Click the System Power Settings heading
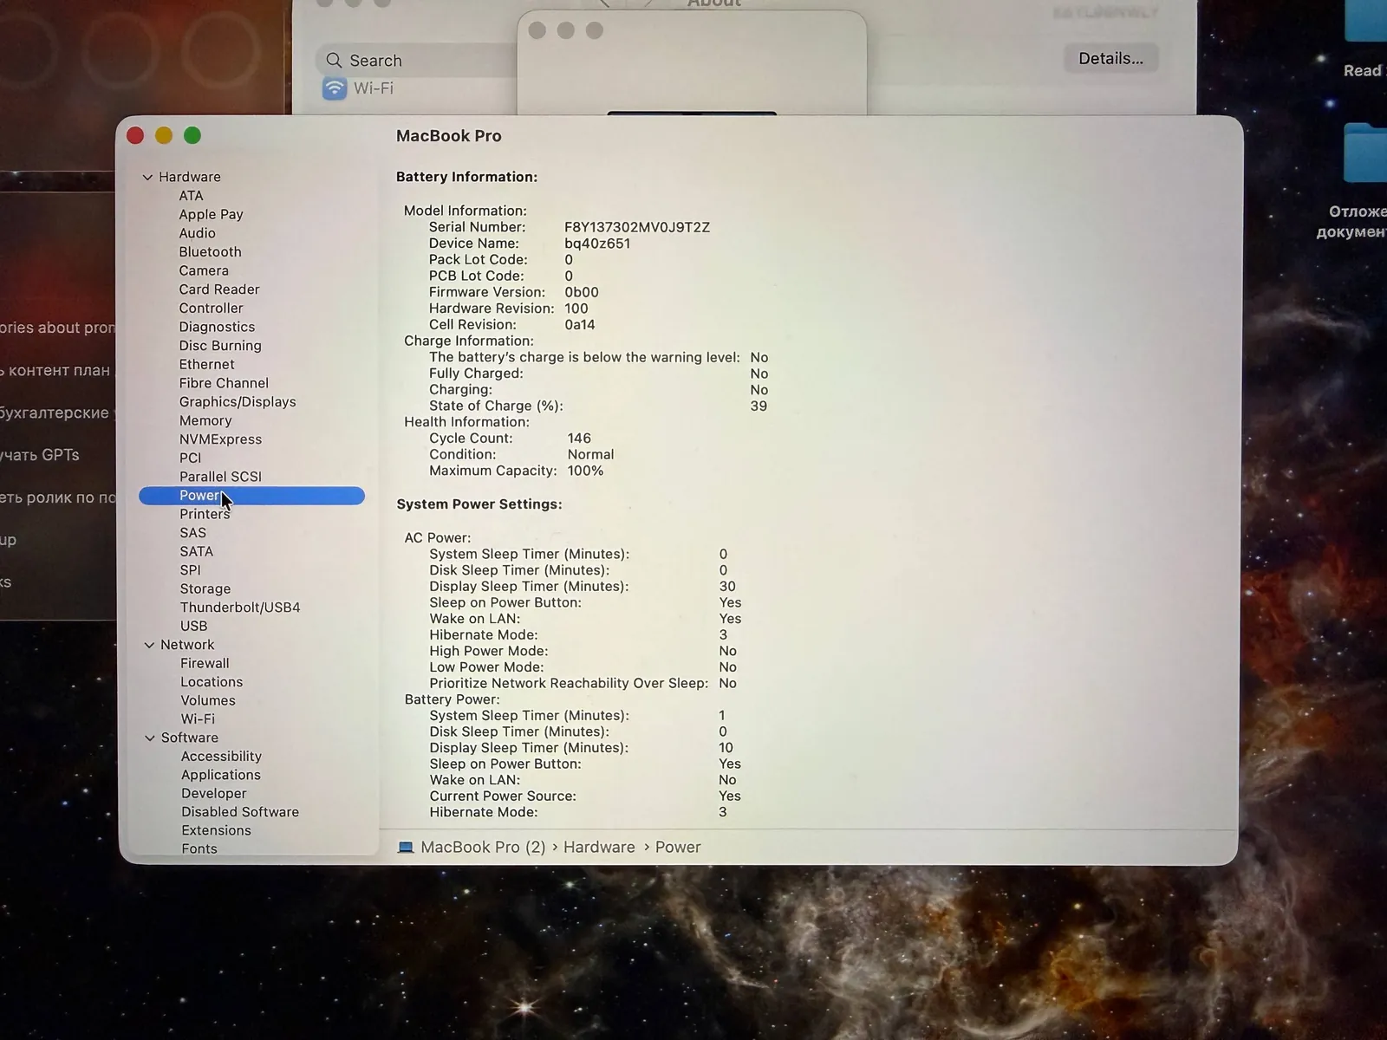 point(479,504)
